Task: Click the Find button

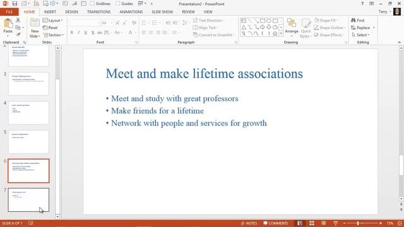Action: (358, 20)
